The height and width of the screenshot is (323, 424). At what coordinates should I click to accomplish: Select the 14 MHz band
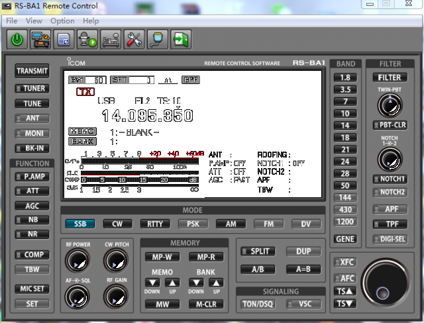click(x=345, y=126)
